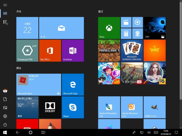
Task: Open the Skype tile
Action: [73, 107]
